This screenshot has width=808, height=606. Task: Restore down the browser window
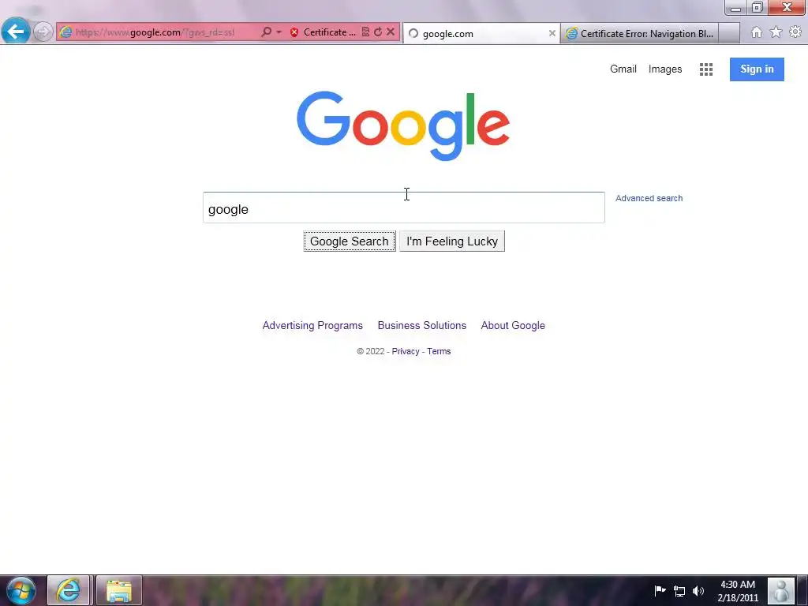pyautogui.click(x=757, y=8)
